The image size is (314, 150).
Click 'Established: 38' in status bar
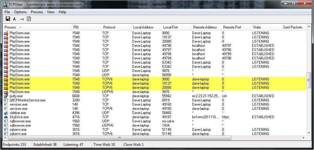point(45,145)
